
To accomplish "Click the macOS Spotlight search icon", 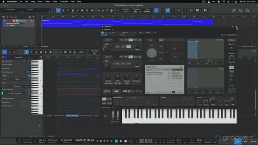I will pos(232,2).
